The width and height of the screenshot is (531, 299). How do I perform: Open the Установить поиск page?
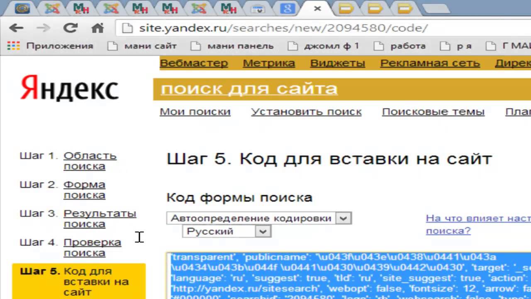point(307,112)
